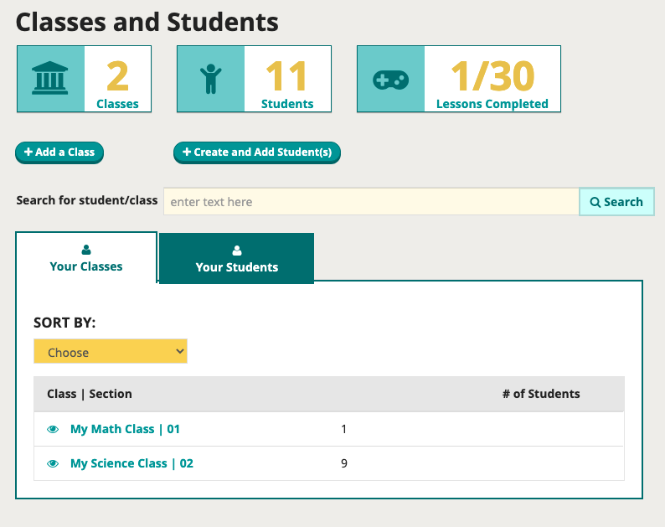665x527 pixels.
Task: Click the Classes building icon tile
Action: tap(50, 79)
